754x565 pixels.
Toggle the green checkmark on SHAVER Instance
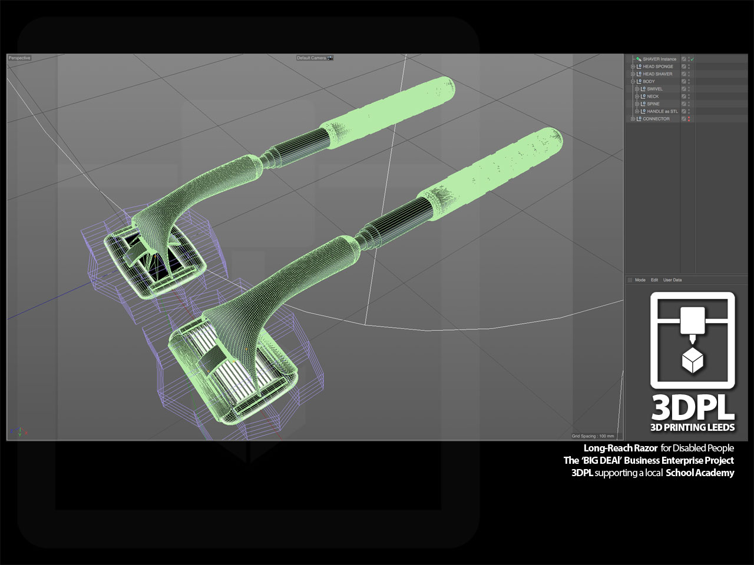click(693, 59)
